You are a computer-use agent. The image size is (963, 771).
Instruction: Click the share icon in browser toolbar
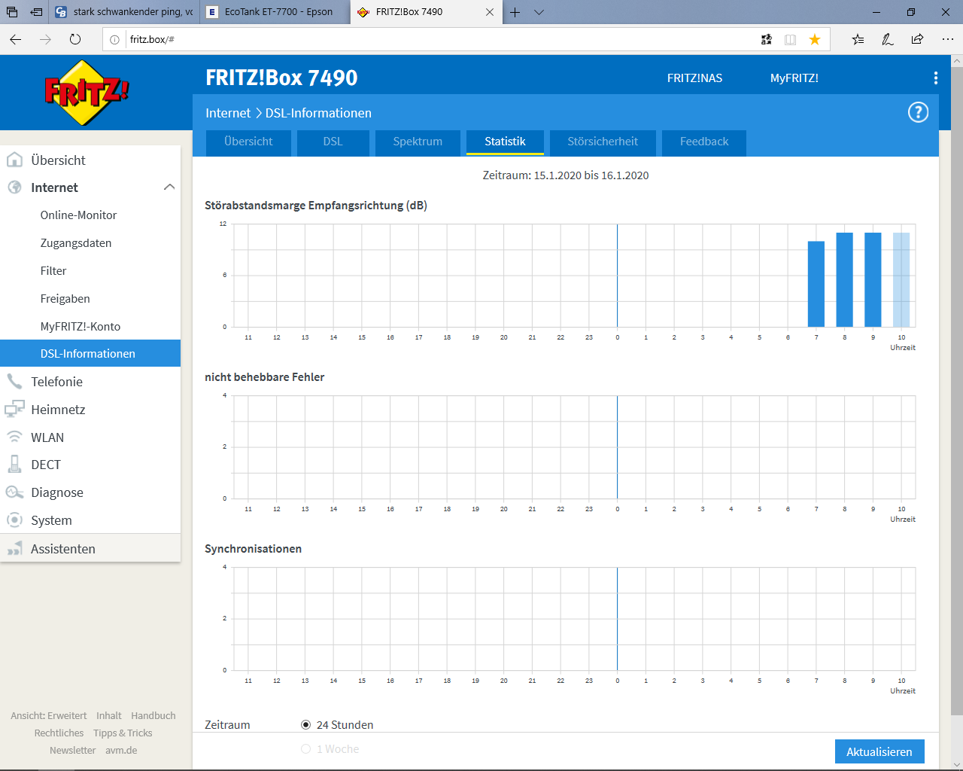tap(917, 39)
